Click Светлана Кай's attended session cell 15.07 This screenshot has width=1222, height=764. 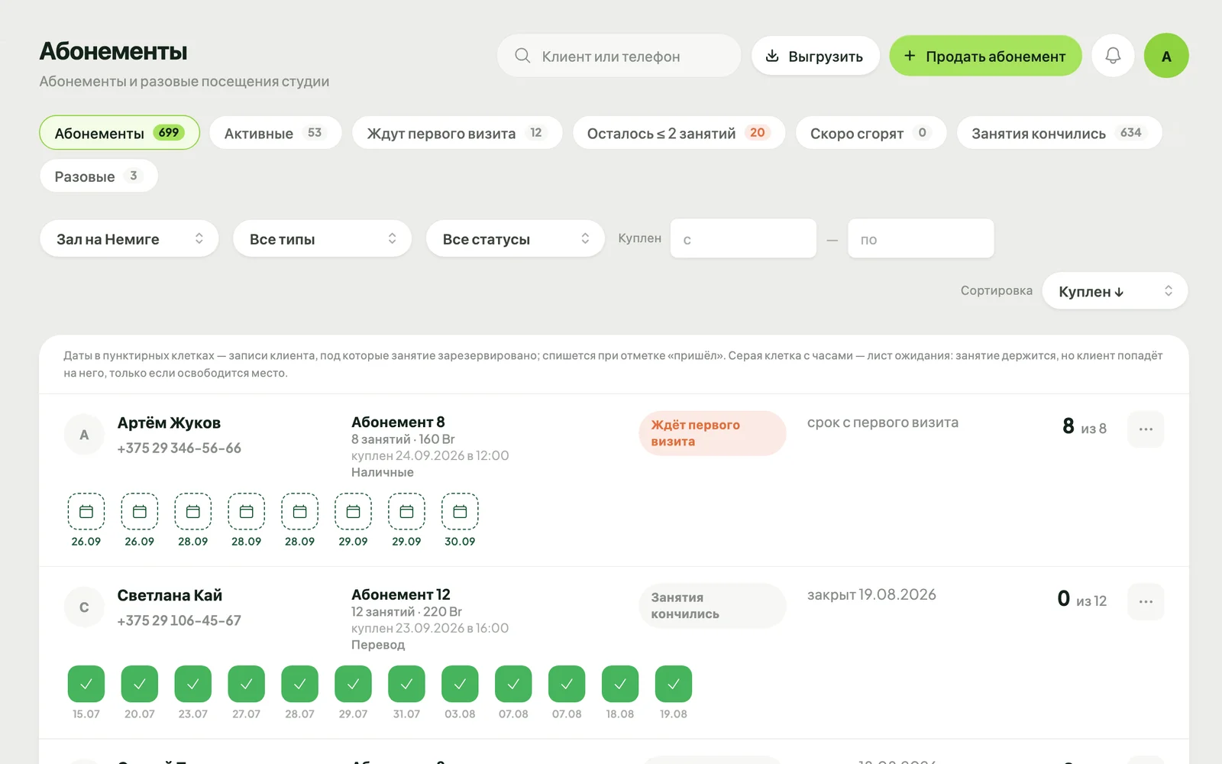click(x=86, y=684)
